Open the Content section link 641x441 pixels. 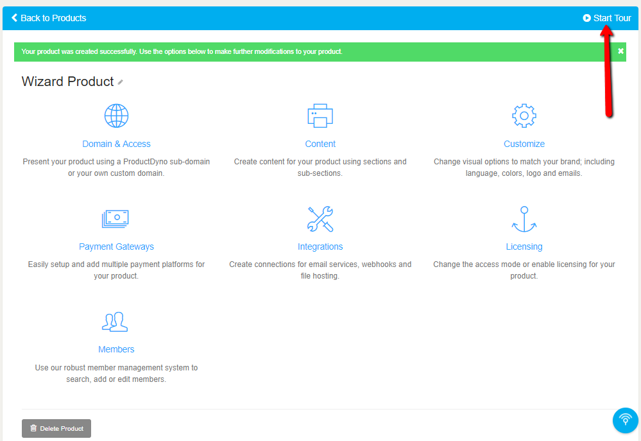(x=320, y=144)
